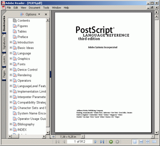Select facing pages layout
This screenshot has height=146, width=160.
154,141
